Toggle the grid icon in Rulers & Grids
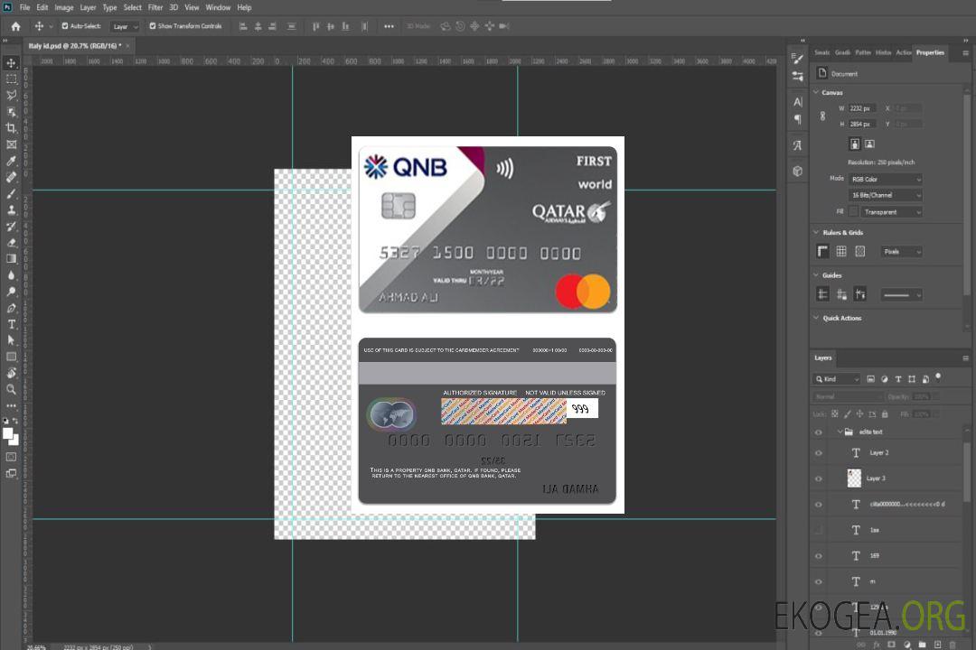Image resolution: width=976 pixels, height=650 pixels. (x=841, y=251)
